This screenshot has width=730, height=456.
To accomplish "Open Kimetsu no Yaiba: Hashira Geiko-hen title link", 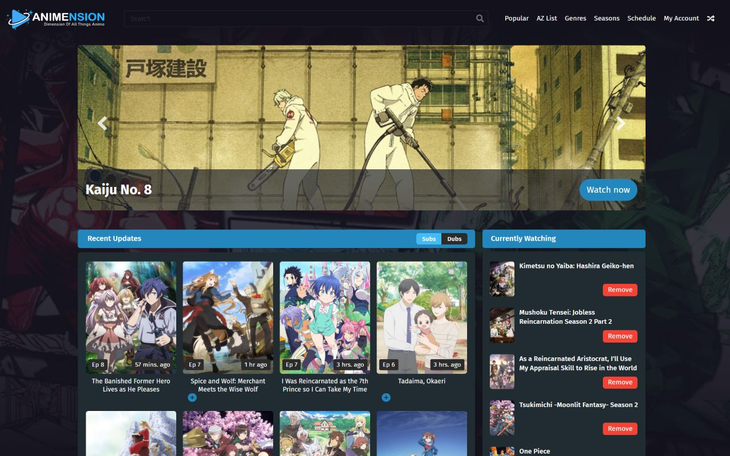I will click(576, 266).
